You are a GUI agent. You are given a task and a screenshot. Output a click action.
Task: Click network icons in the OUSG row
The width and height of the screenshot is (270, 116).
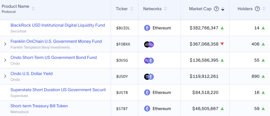tap(149, 61)
